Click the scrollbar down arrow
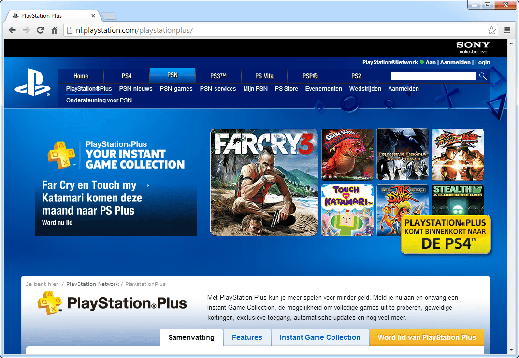The width and height of the screenshot is (519, 358). pos(512,351)
